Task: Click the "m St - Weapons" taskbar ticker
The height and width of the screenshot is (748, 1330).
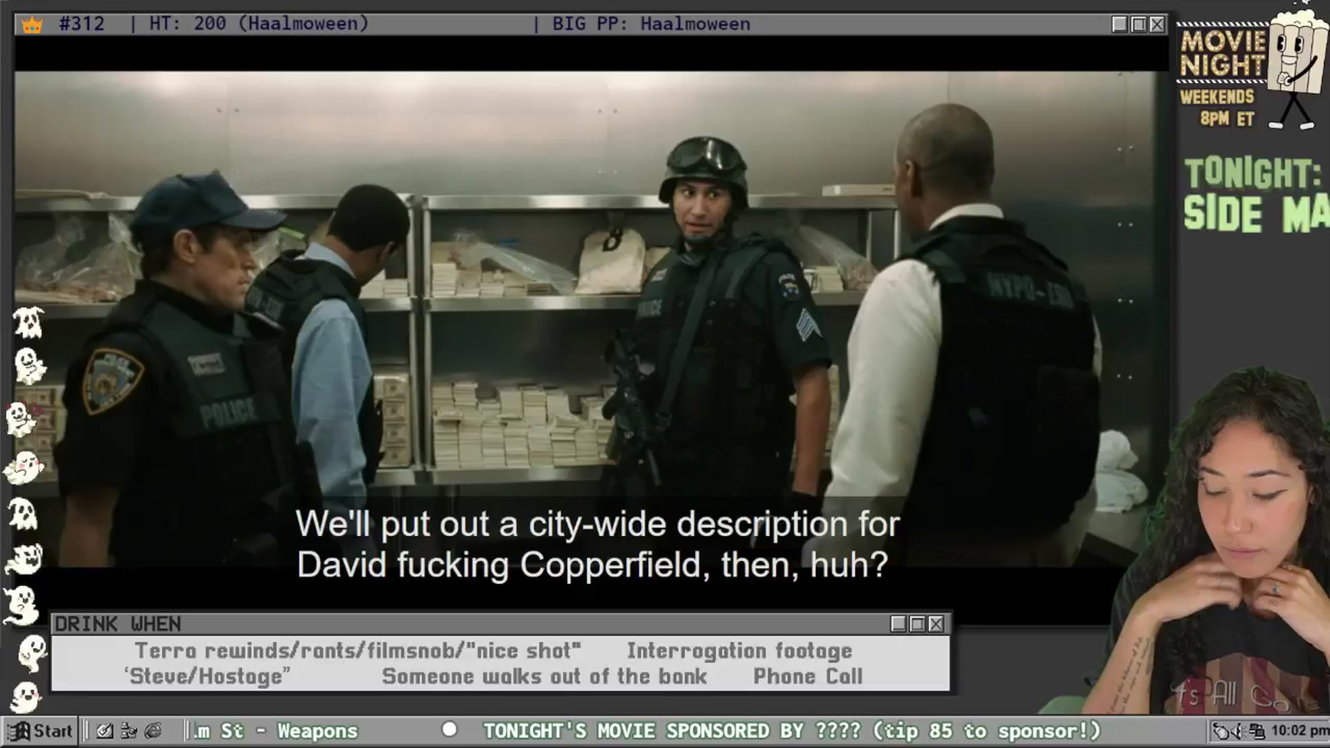Action: [276, 731]
